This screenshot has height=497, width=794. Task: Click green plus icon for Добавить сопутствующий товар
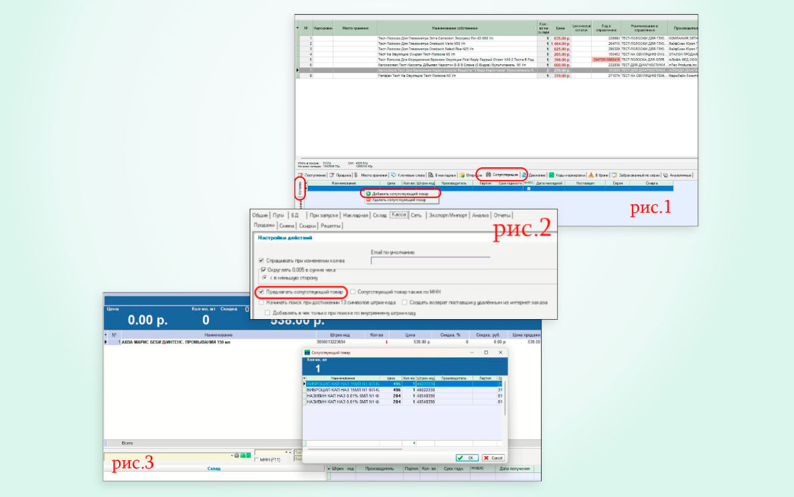click(x=368, y=194)
